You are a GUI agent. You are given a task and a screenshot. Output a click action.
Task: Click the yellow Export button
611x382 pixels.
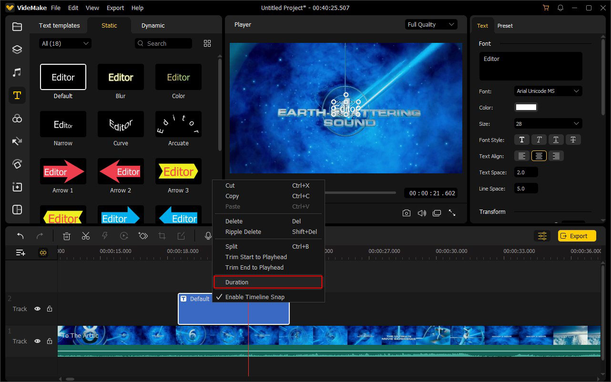577,236
